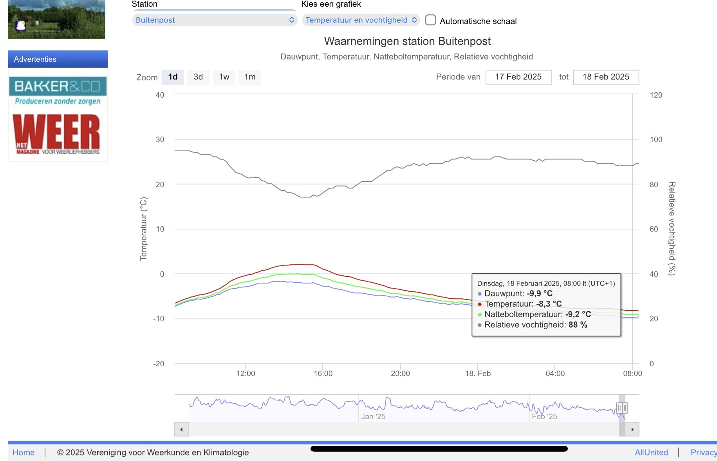Open the Privacy footer link
717x461 pixels.
pyautogui.click(x=703, y=452)
